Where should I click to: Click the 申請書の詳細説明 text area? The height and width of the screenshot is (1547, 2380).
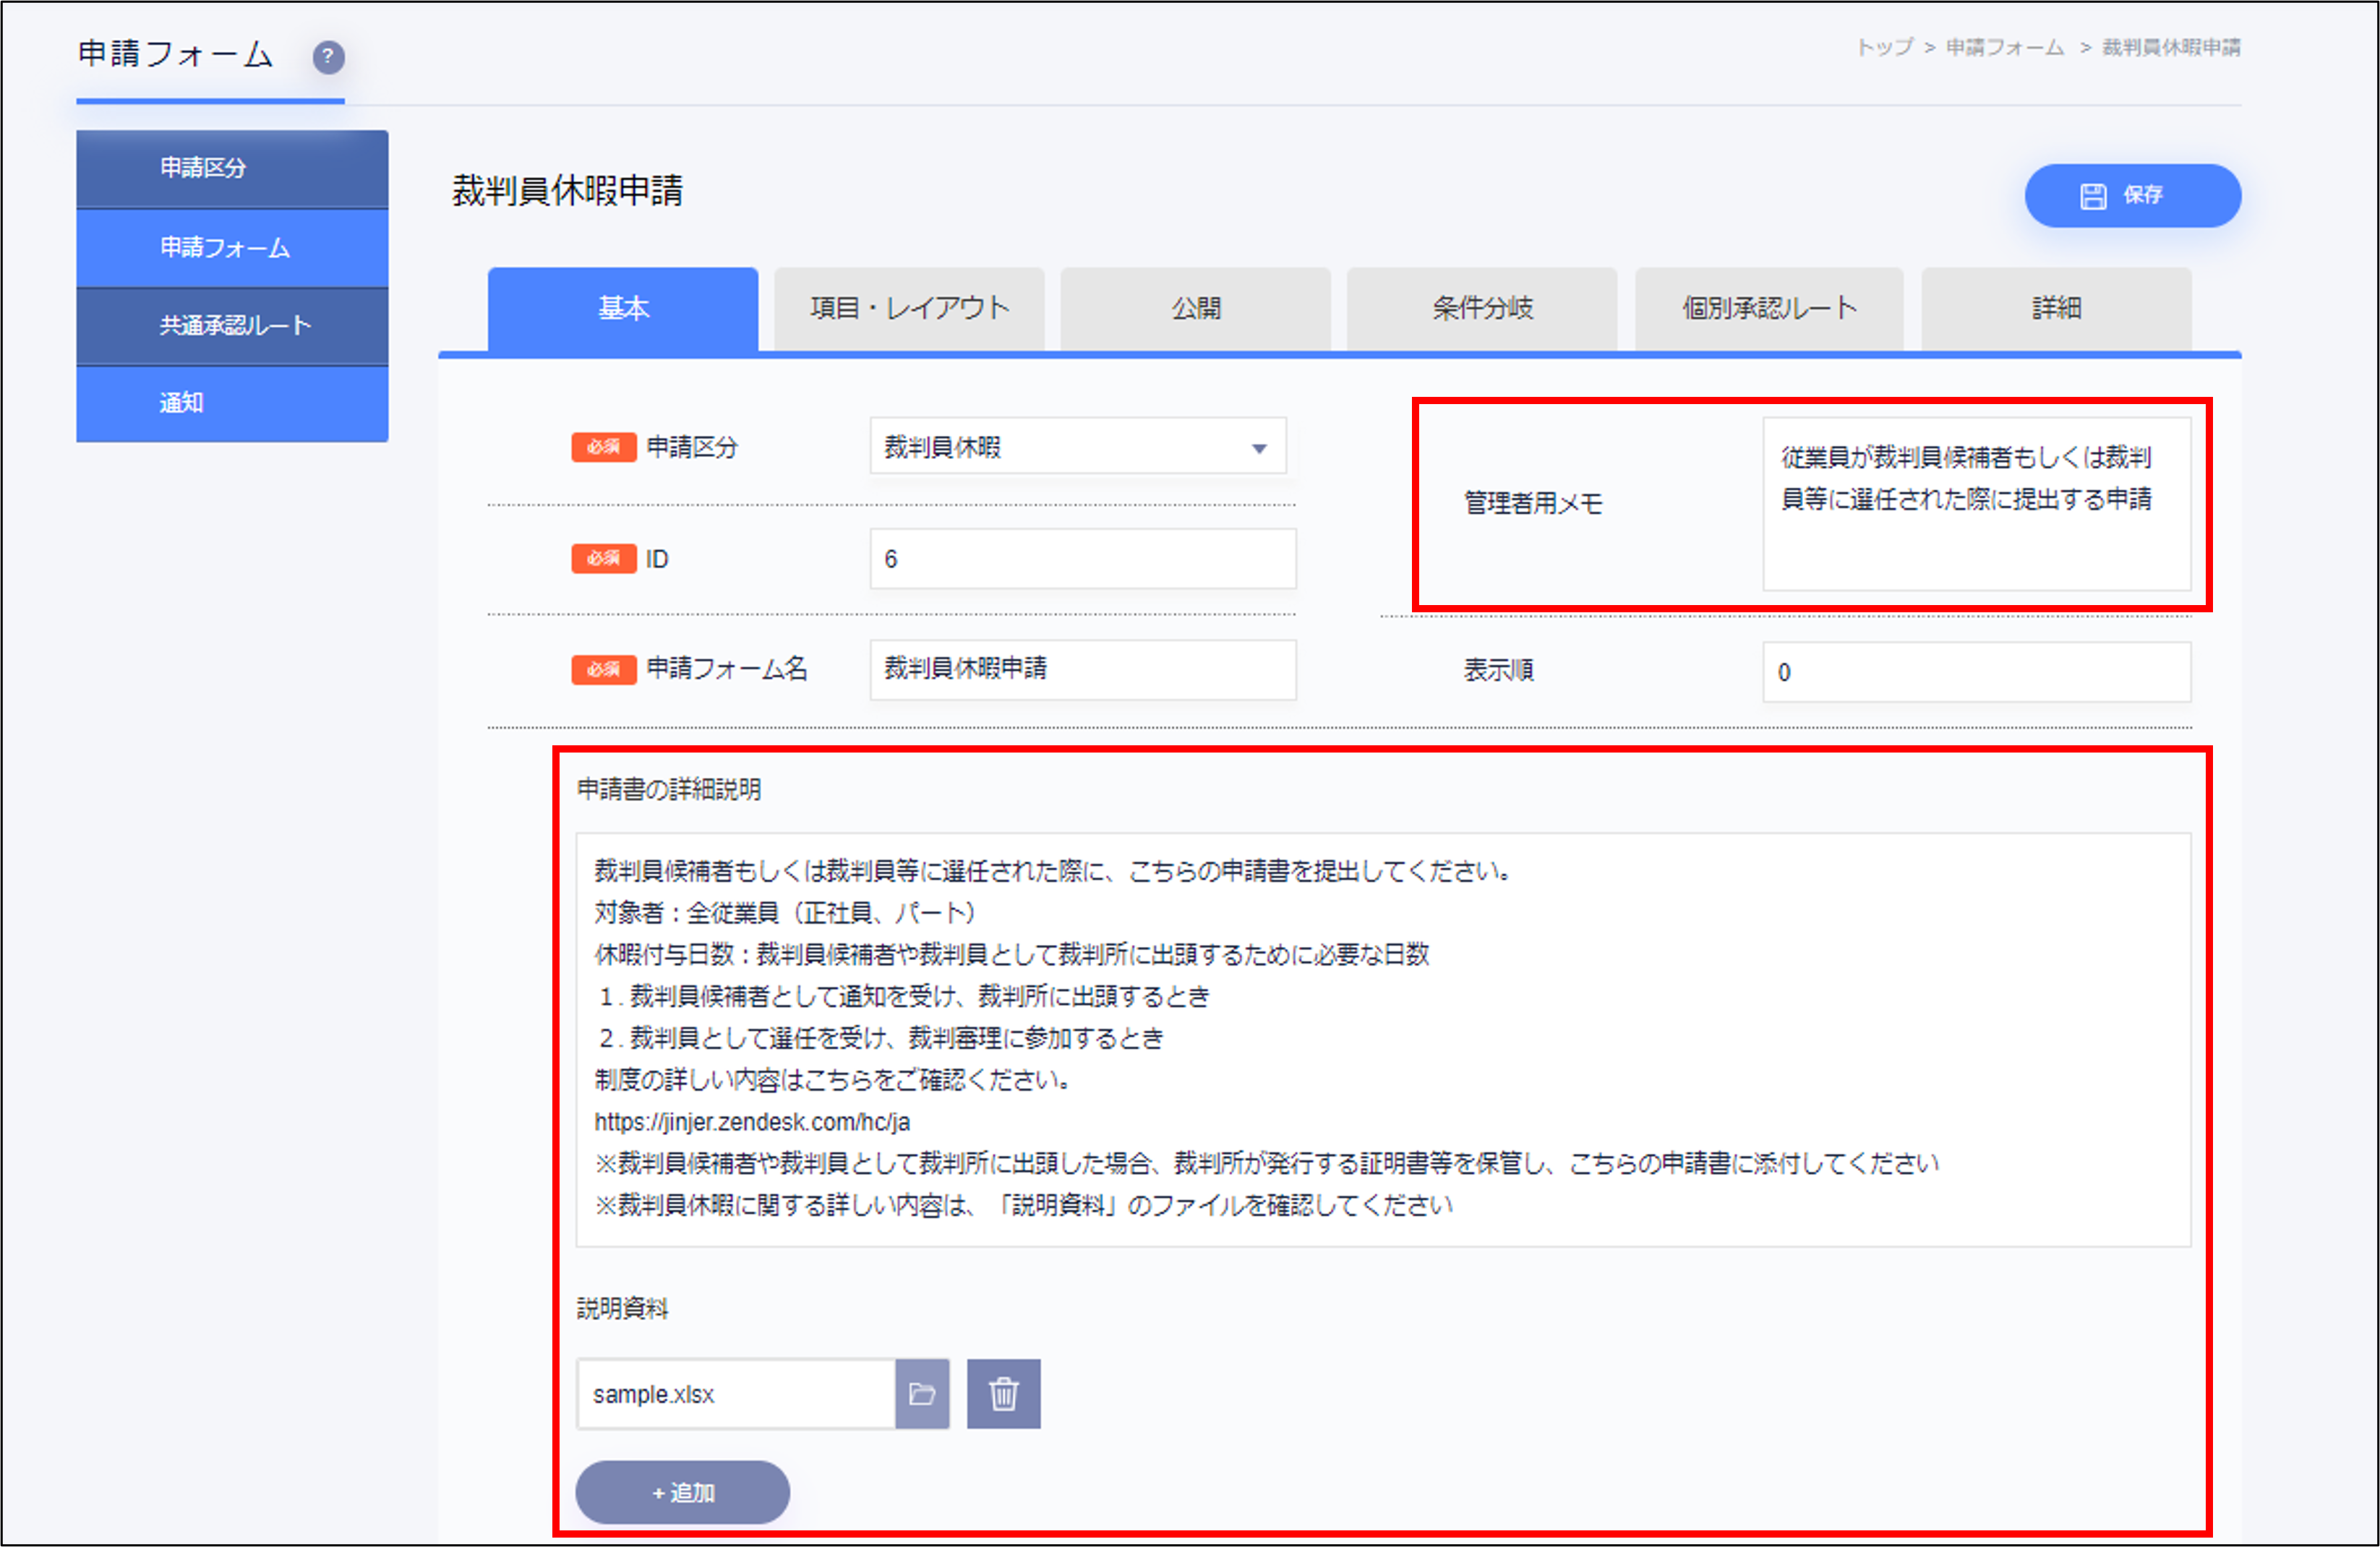pyautogui.click(x=1383, y=1039)
